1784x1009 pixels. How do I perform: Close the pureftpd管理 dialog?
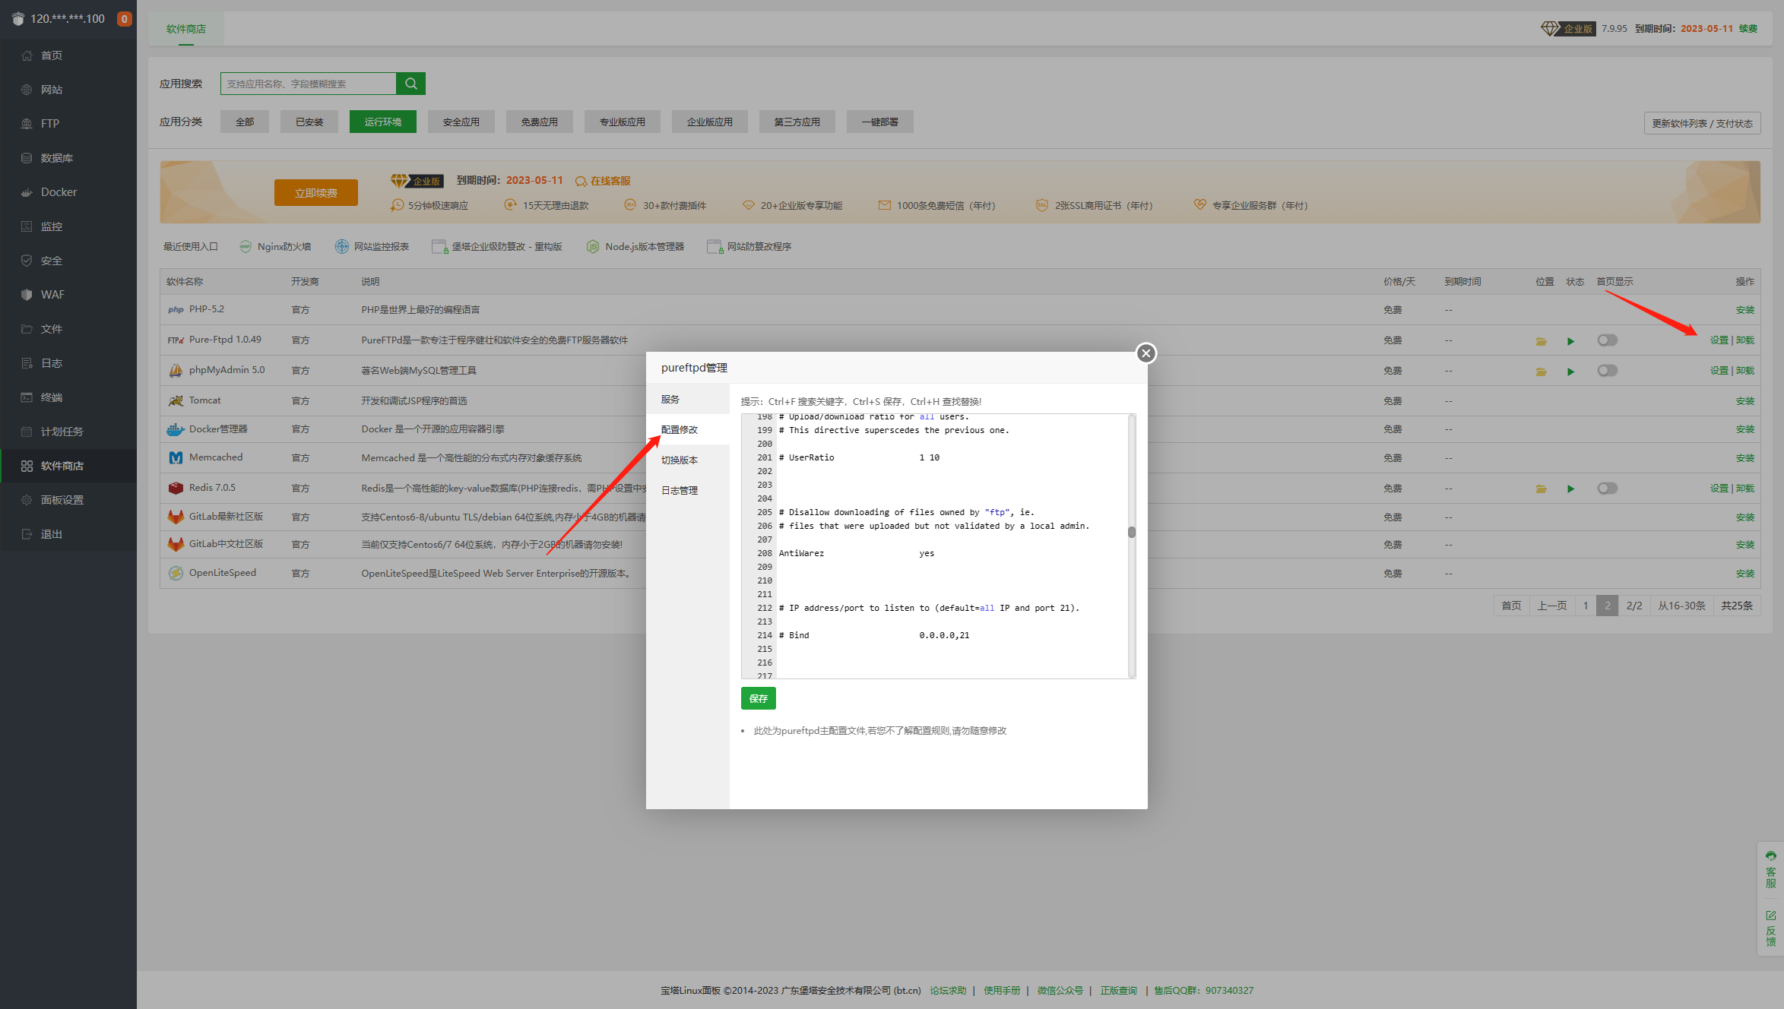point(1146,353)
